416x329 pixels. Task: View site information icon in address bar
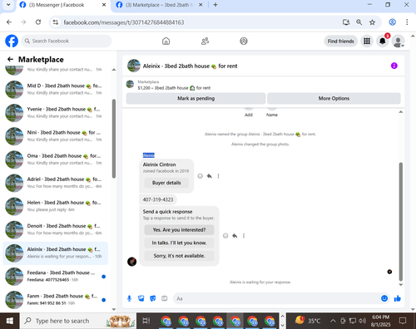(x=56, y=22)
